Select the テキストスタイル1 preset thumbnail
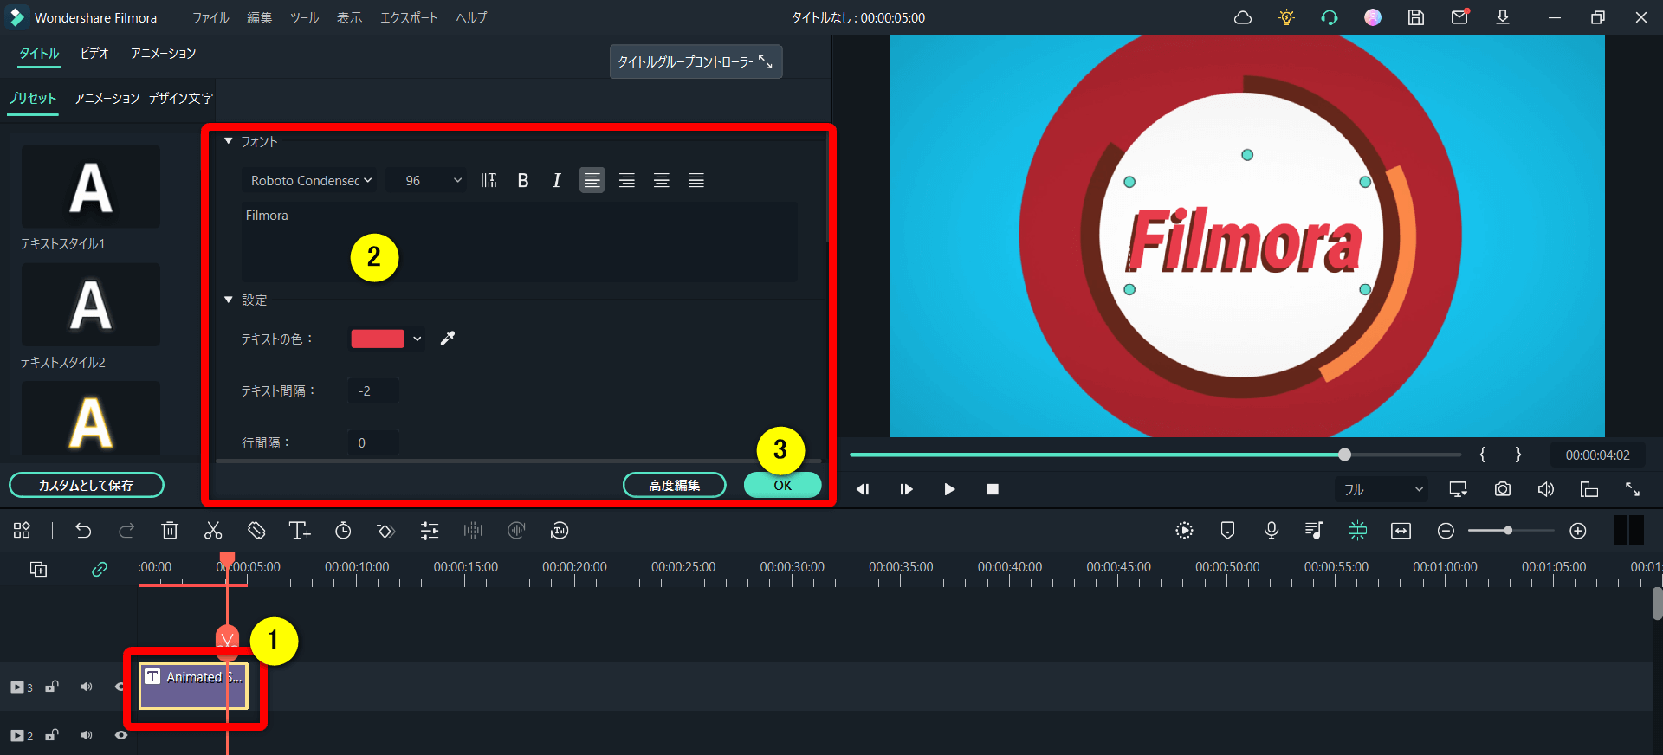Screen dimensions: 1663x755 91,187
